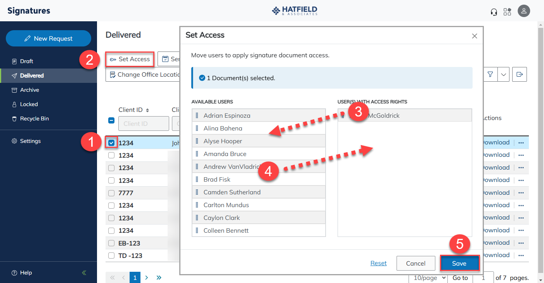Select Alina Bahena in available users

(259, 128)
